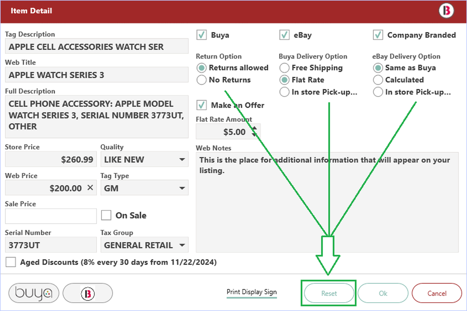Enable the On Sale checkbox
Viewport: 467px width, 311px height.
(x=106, y=215)
